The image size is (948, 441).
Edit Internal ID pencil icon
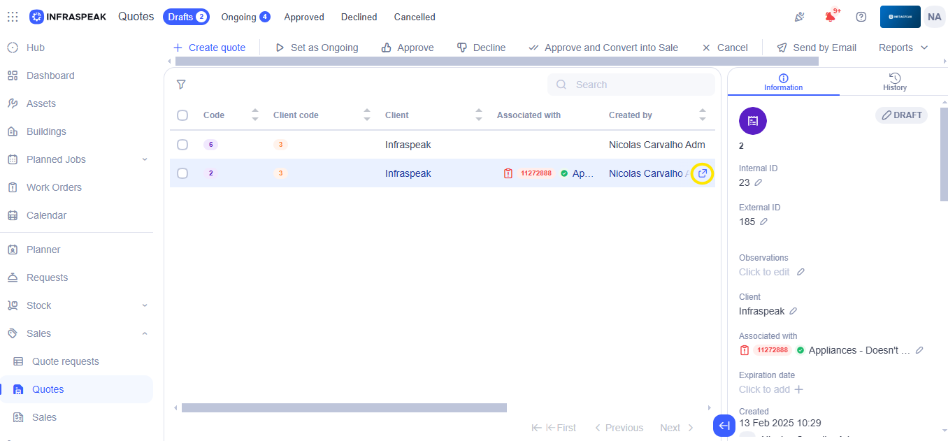(x=759, y=182)
